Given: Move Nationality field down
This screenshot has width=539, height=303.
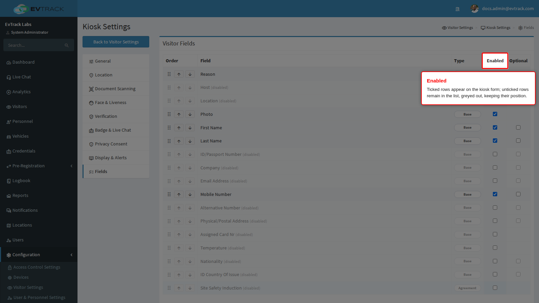Looking at the screenshot, I should pos(190,262).
